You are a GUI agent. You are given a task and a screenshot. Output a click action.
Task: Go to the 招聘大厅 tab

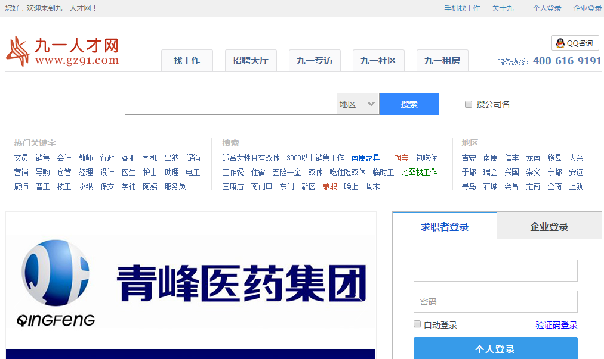click(251, 60)
